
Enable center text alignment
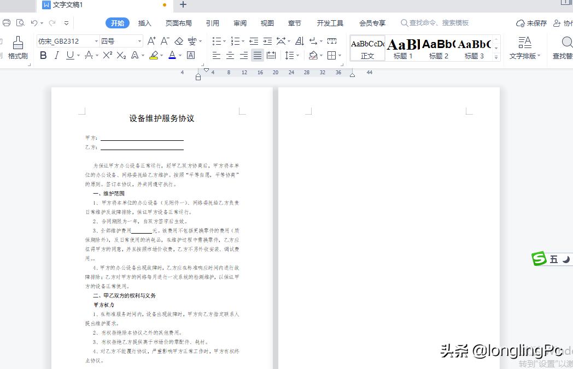point(229,55)
